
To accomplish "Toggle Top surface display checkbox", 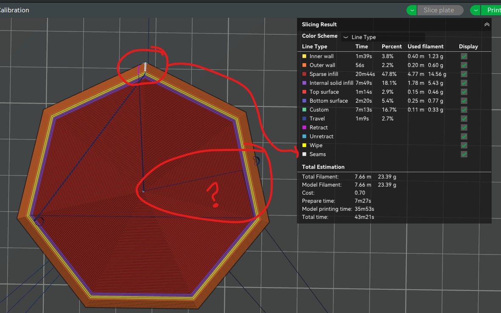I will coord(464,92).
